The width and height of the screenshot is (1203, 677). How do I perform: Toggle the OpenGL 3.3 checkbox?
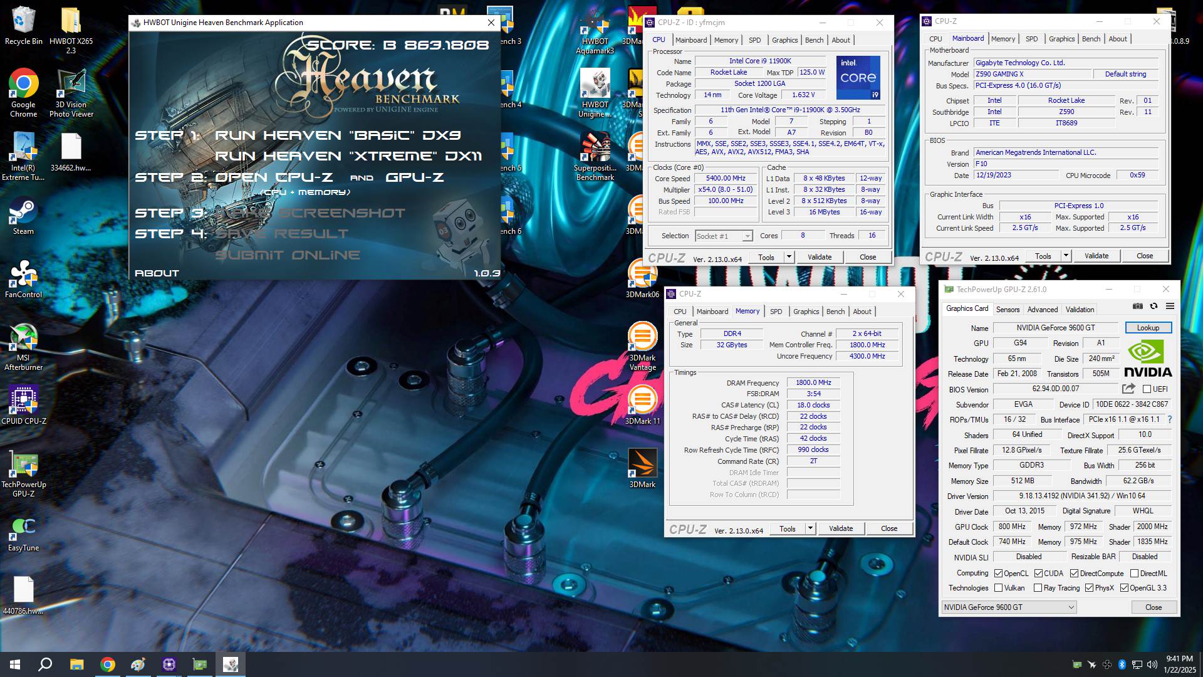[x=1124, y=588]
